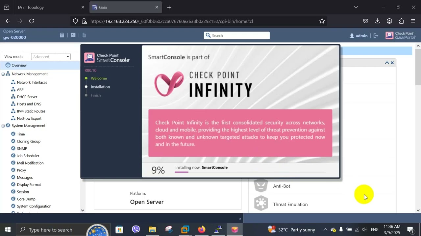Screen dimensions: 421x236
Task: Click the System Management gear icon
Action: pos(8,126)
